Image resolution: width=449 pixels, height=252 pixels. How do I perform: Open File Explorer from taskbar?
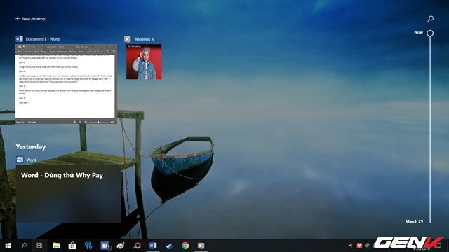point(56,246)
